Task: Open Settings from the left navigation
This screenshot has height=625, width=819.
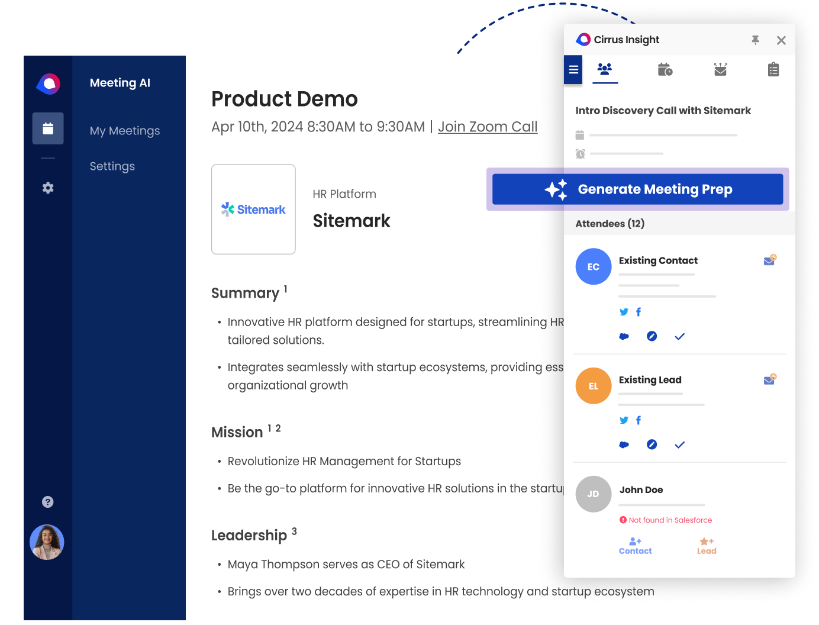Action: pyautogui.click(x=112, y=166)
